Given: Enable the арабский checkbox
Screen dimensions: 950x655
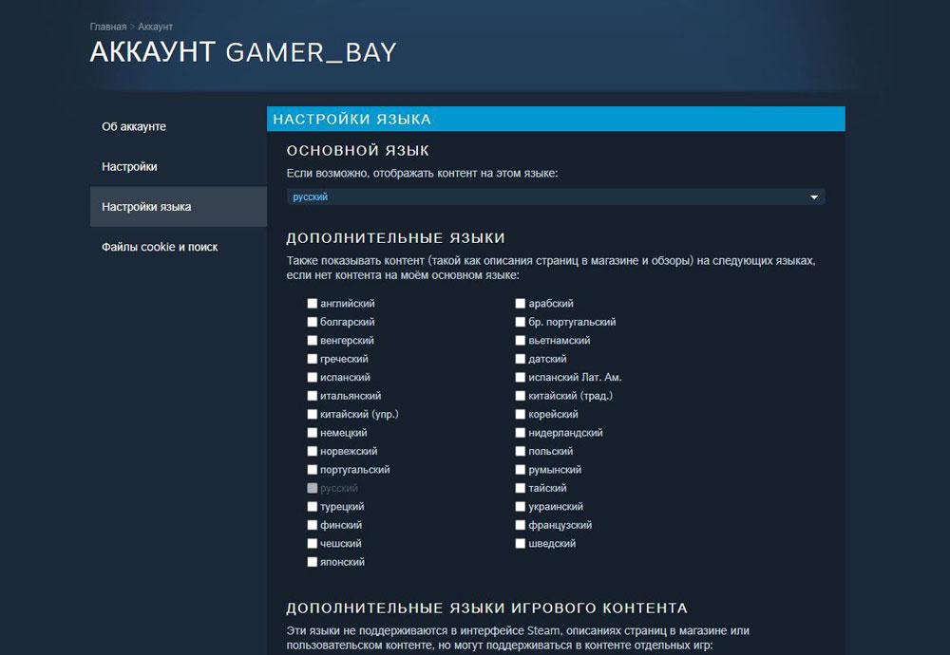Looking at the screenshot, I should (521, 304).
